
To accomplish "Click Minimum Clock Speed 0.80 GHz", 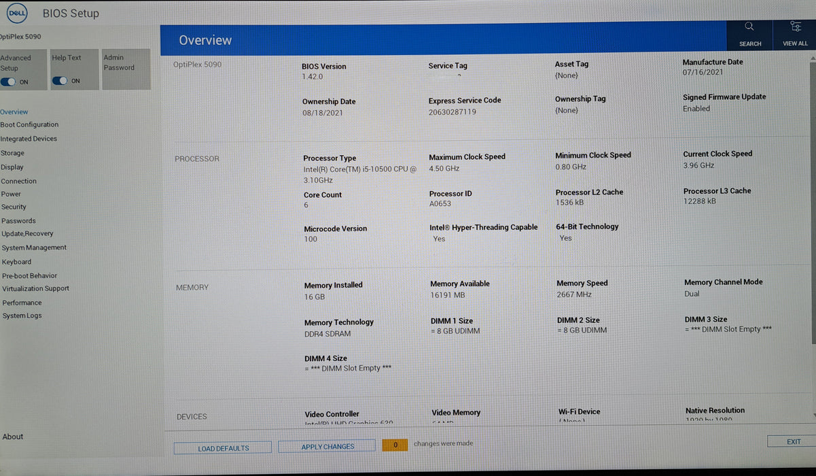I will click(x=571, y=167).
